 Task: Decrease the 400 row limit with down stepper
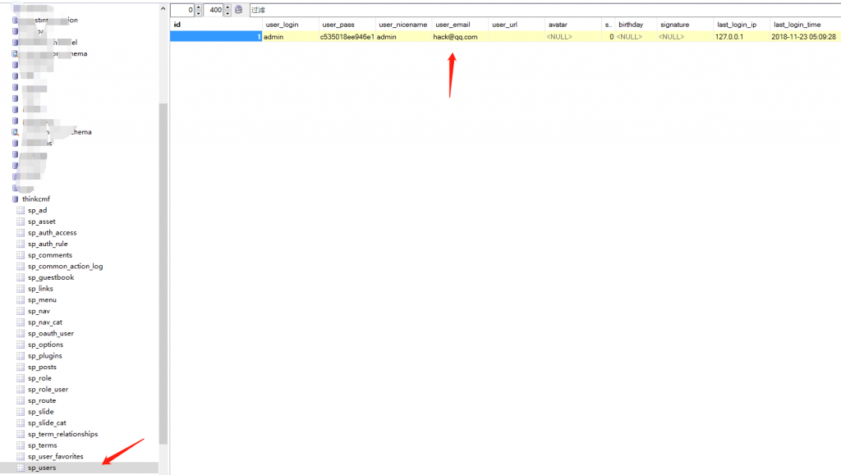click(x=227, y=13)
